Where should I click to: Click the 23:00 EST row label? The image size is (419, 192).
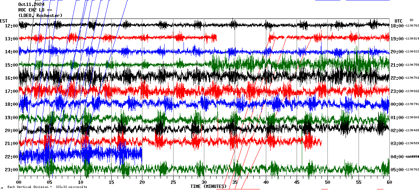[x=11, y=170]
